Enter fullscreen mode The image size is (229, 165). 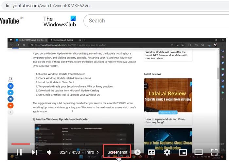(214, 152)
